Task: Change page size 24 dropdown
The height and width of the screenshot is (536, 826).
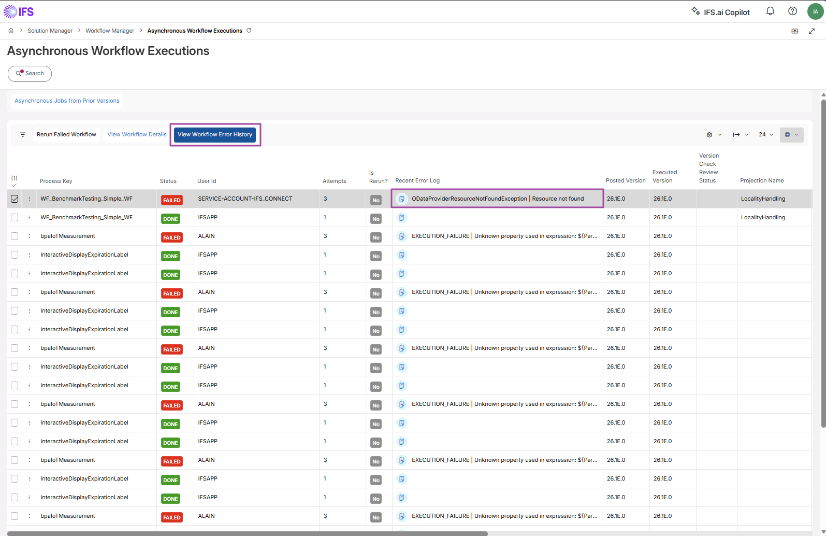Action: pos(766,135)
